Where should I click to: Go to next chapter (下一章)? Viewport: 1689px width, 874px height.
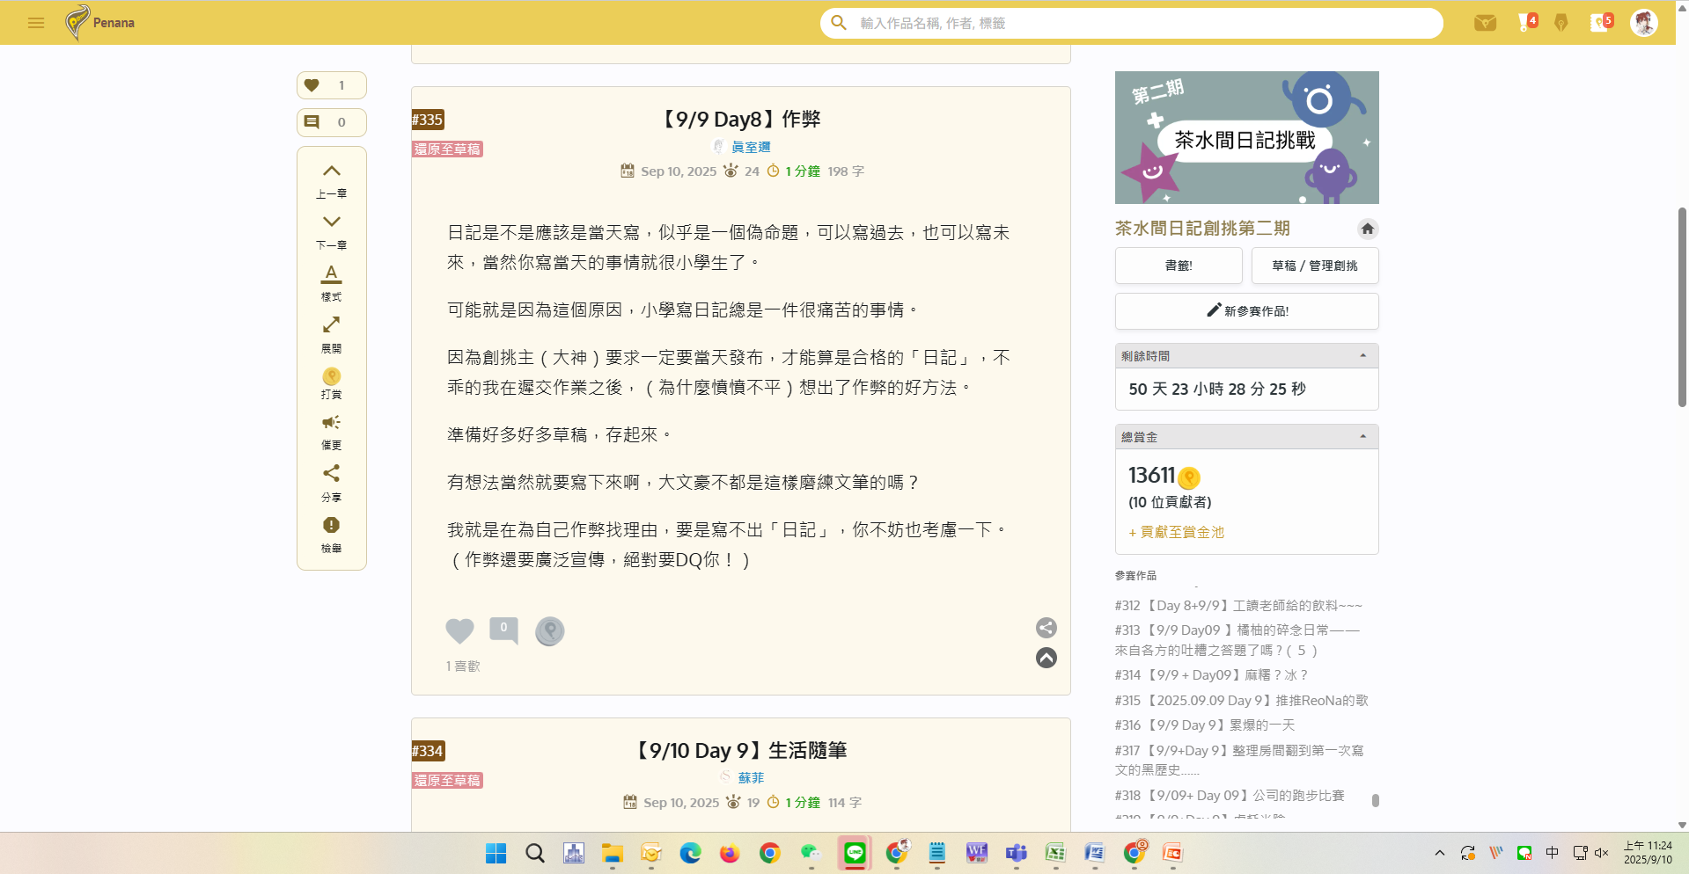pyautogui.click(x=332, y=232)
